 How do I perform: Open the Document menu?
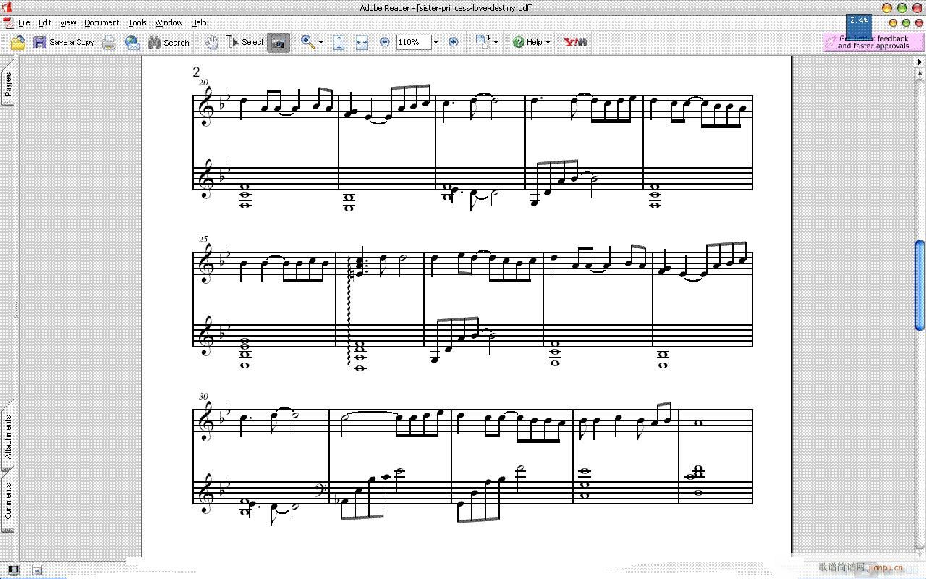(101, 22)
